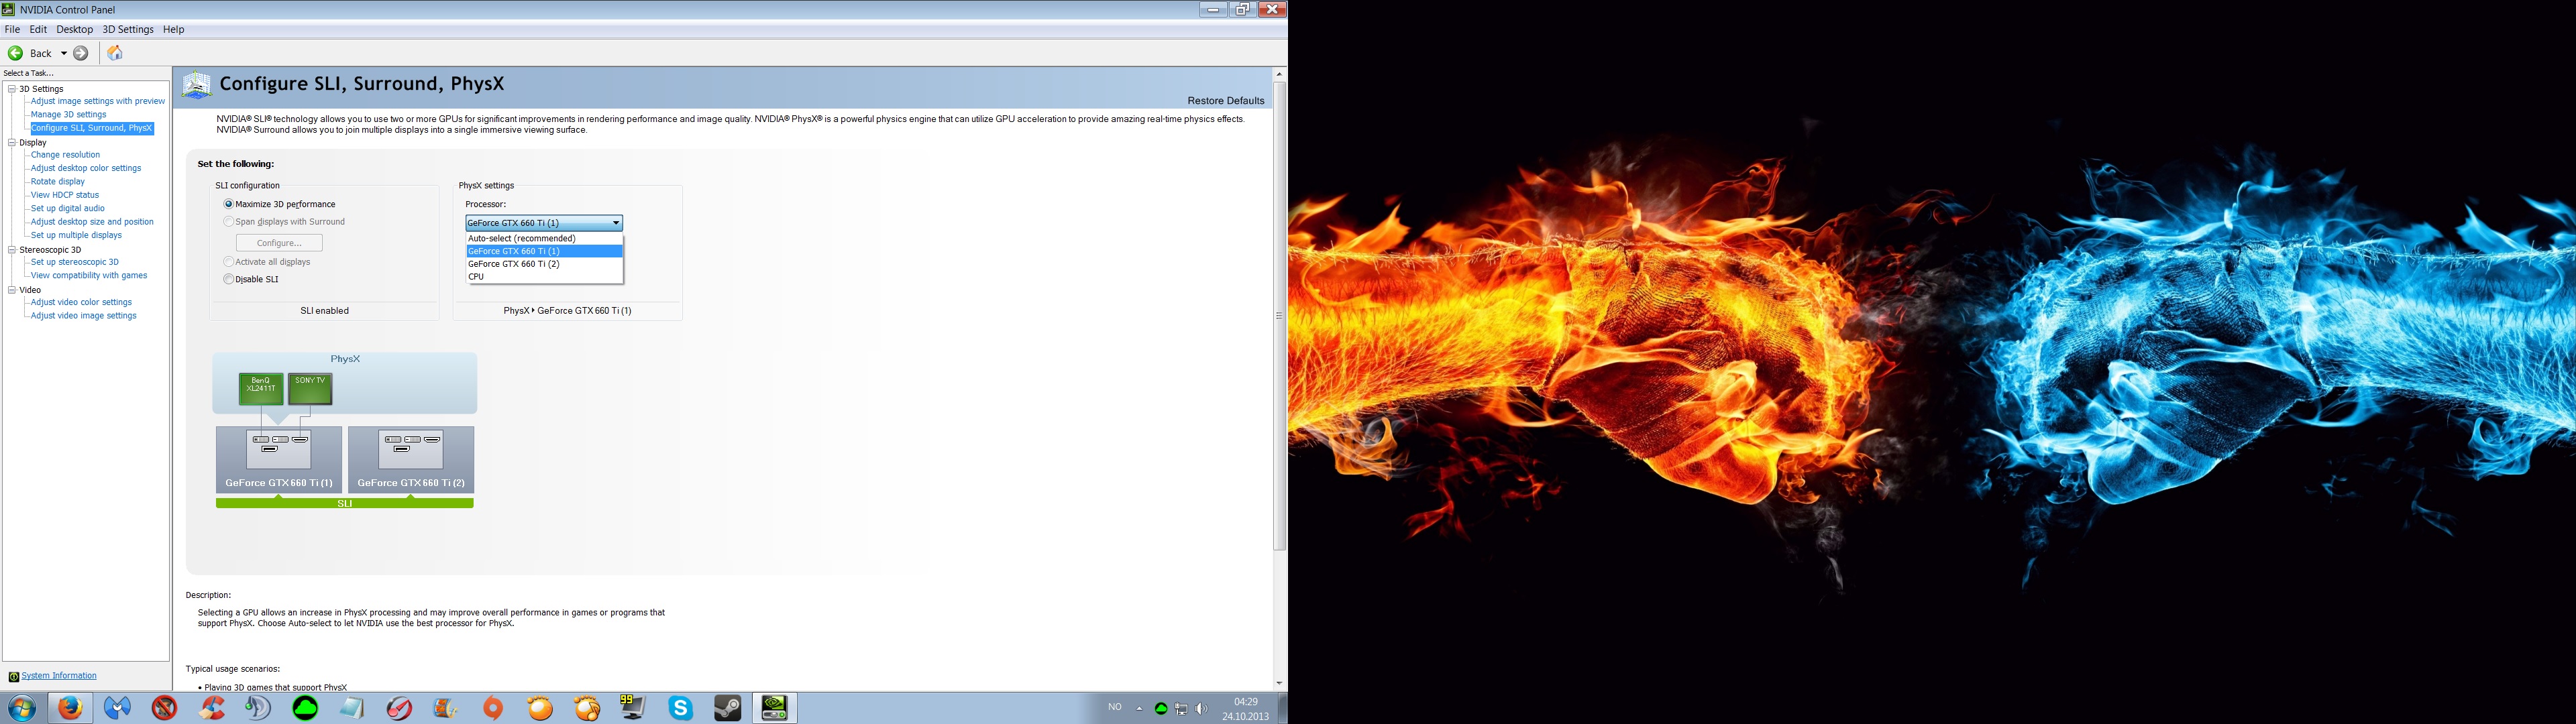Viewport: 2576px width, 724px height.
Task: Open the Desktop menu
Action: tap(75, 29)
